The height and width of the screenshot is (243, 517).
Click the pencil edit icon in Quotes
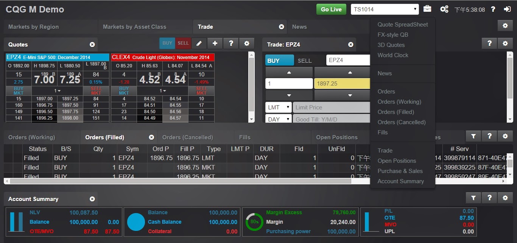[199, 44]
